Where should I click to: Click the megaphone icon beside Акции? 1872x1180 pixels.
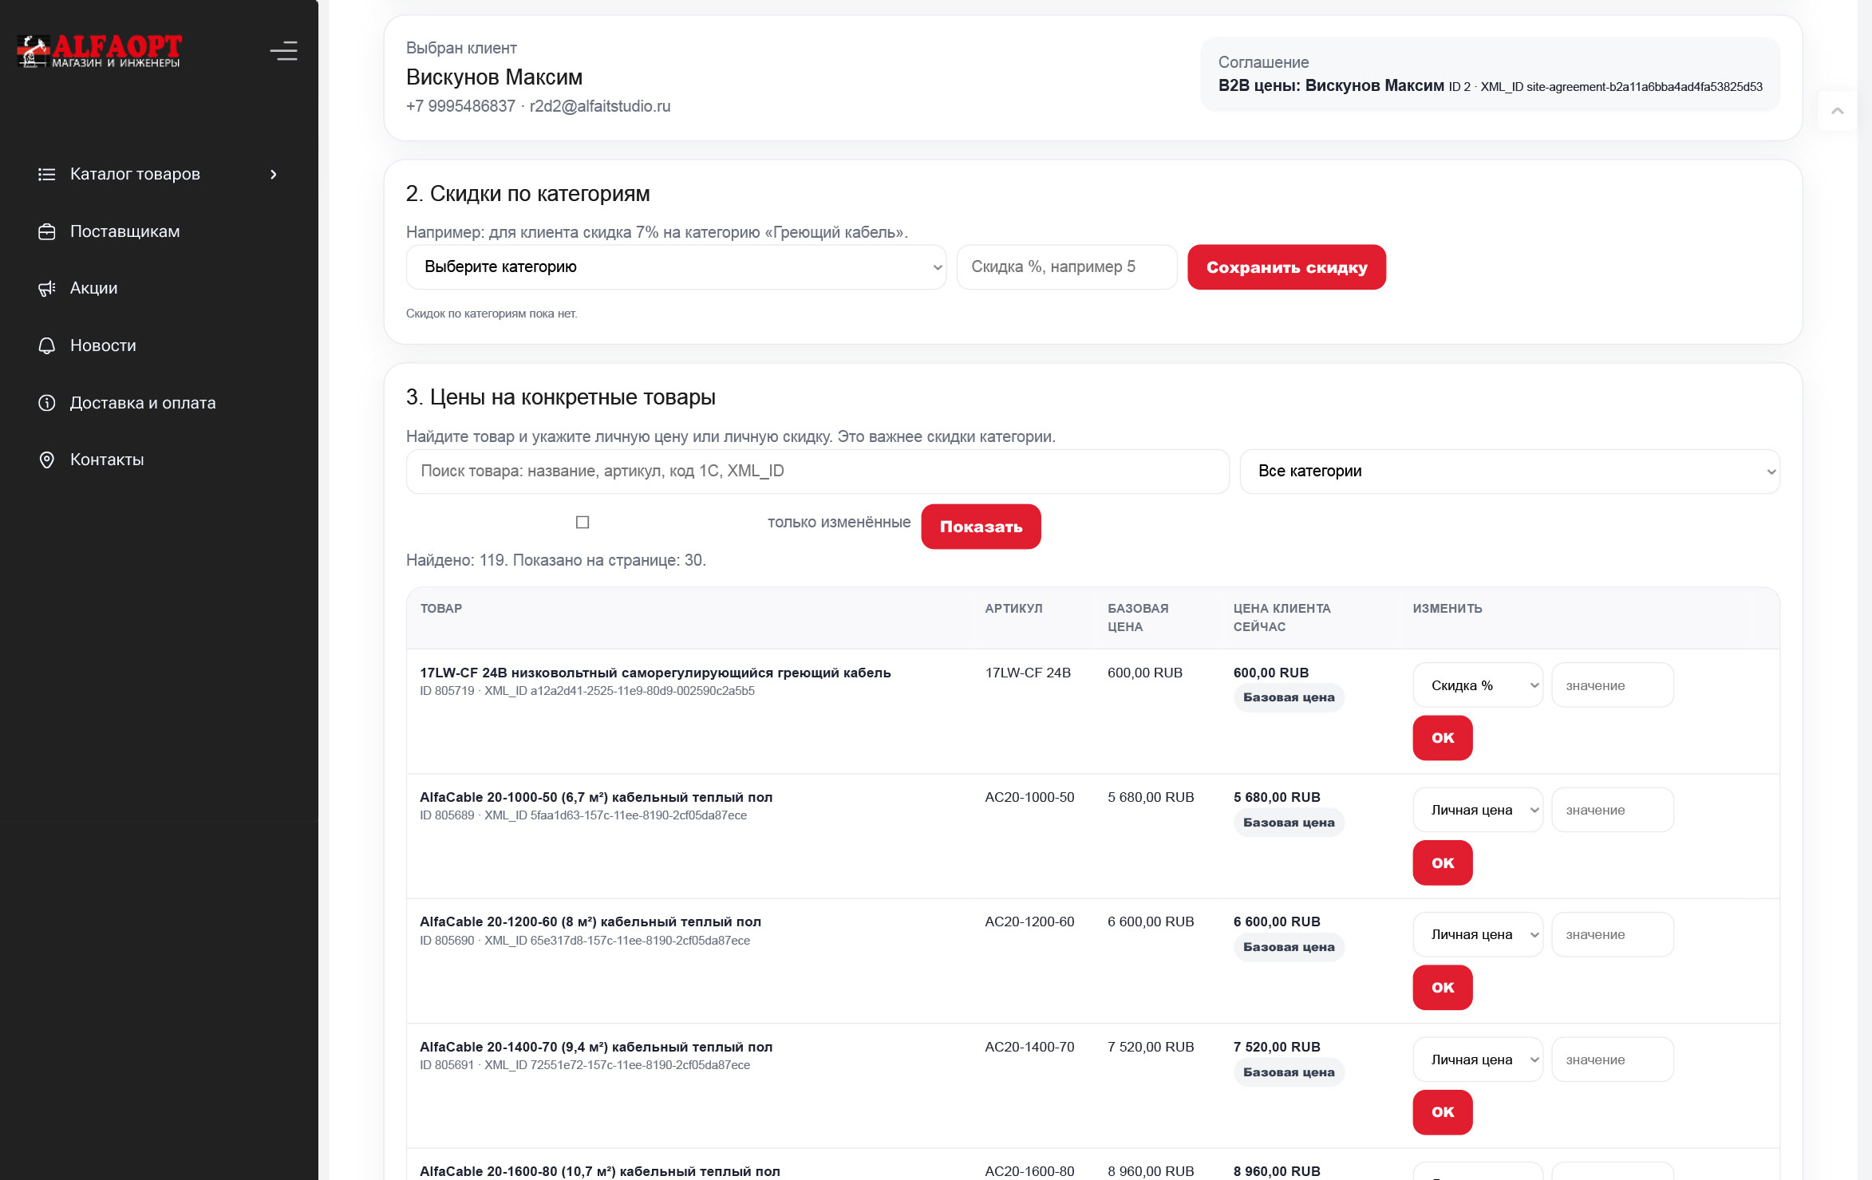47,288
